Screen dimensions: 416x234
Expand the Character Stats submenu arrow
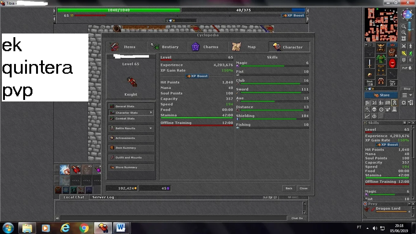click(151, 112)
